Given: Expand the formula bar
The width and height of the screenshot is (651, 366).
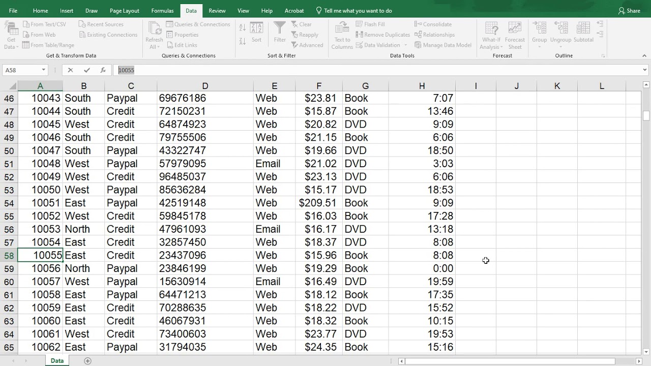Looking at the screenshot, I should (645, 70).
